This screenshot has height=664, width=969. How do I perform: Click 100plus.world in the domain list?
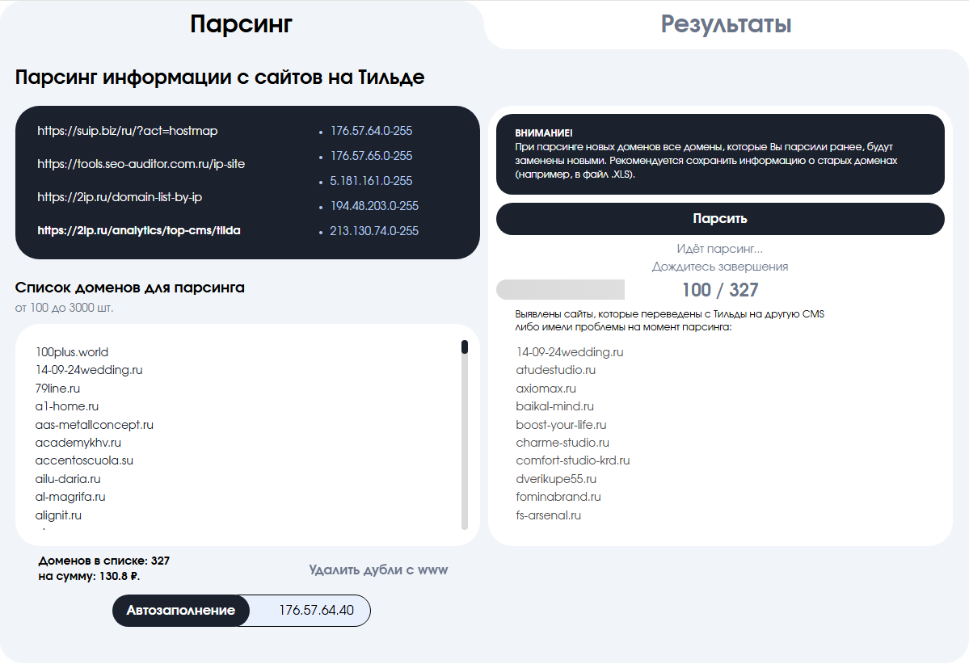(x=72, y=352)
